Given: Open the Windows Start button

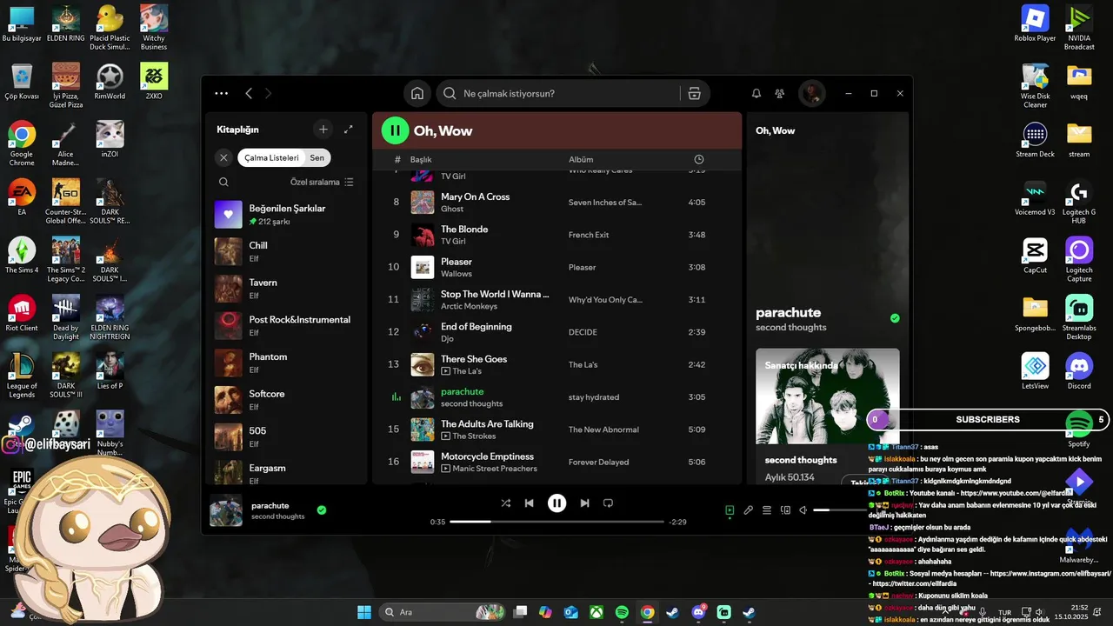Looking at the screenshot, I should (x=364, y=612).
